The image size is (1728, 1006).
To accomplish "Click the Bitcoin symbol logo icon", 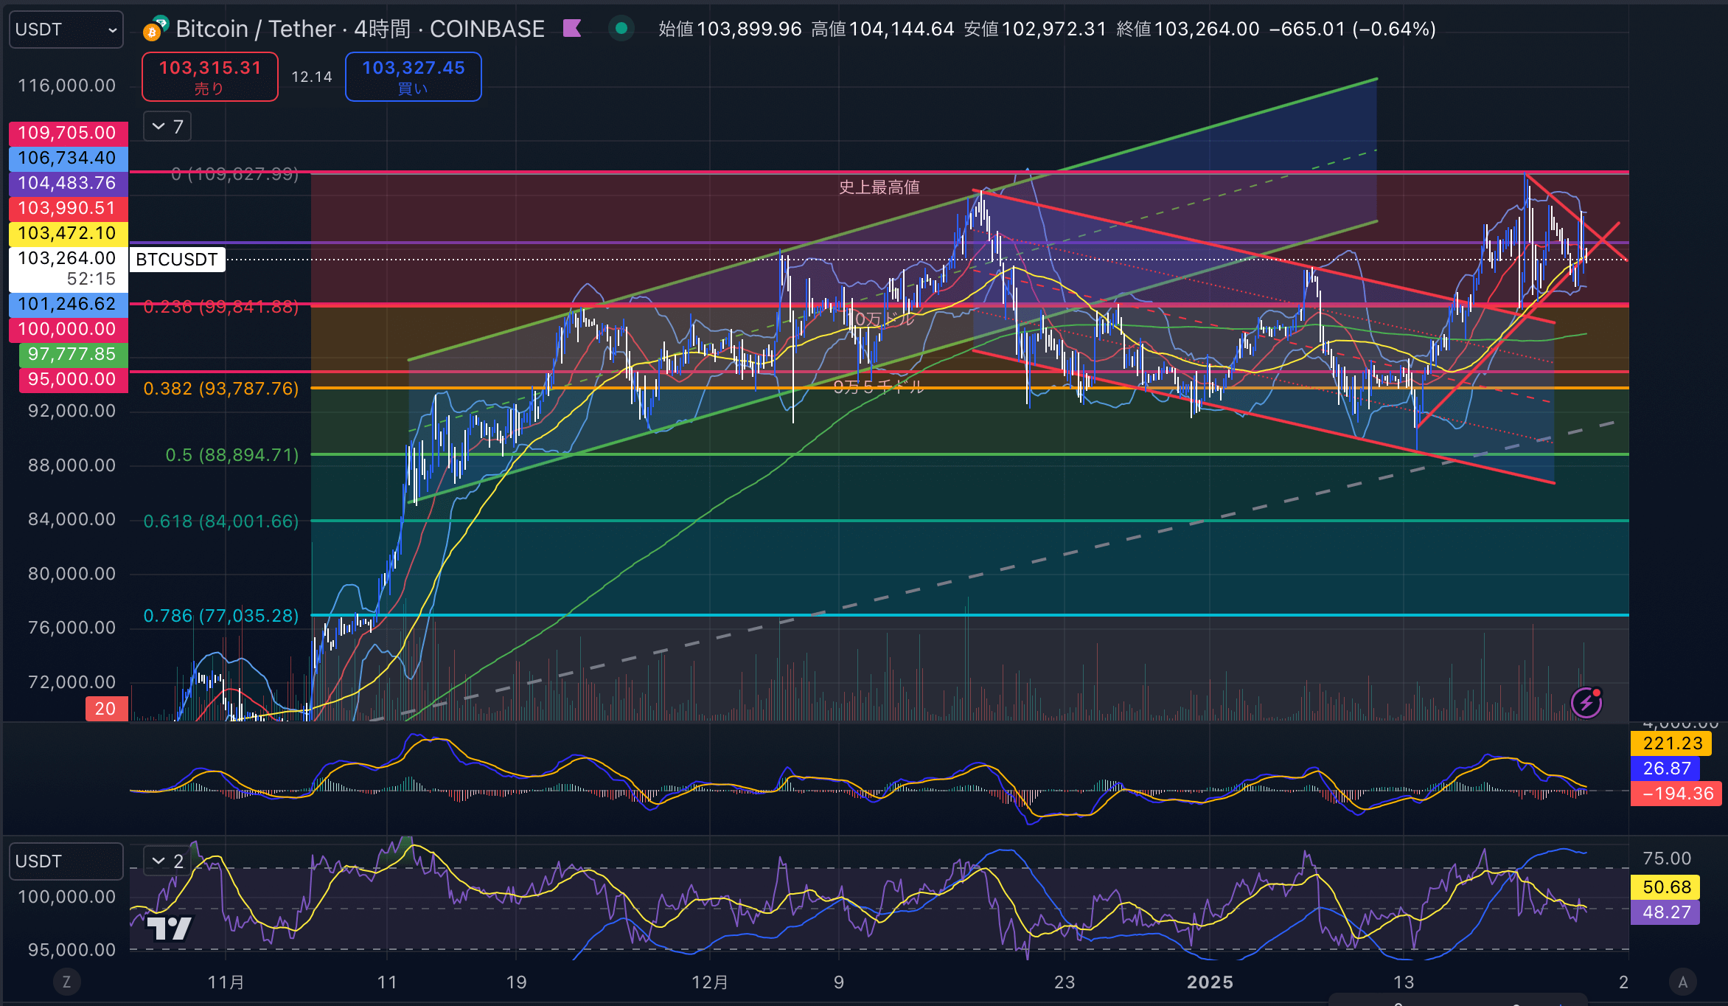I will point(155,30).
